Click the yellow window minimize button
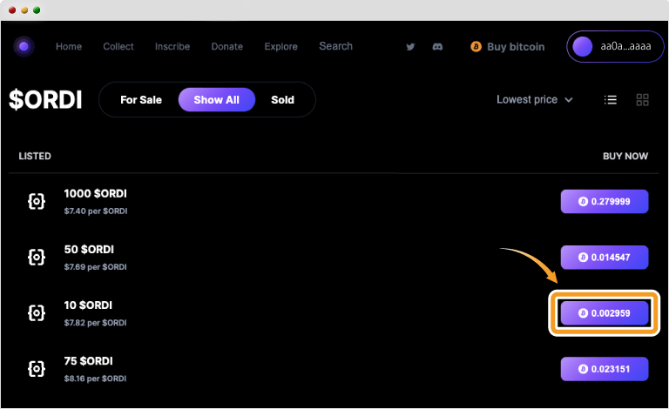The width and height of the screenshot is (669, 409). point(24,10)
